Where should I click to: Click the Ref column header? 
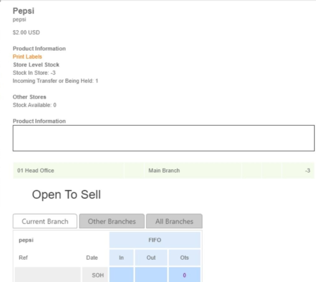click(22, 258)
